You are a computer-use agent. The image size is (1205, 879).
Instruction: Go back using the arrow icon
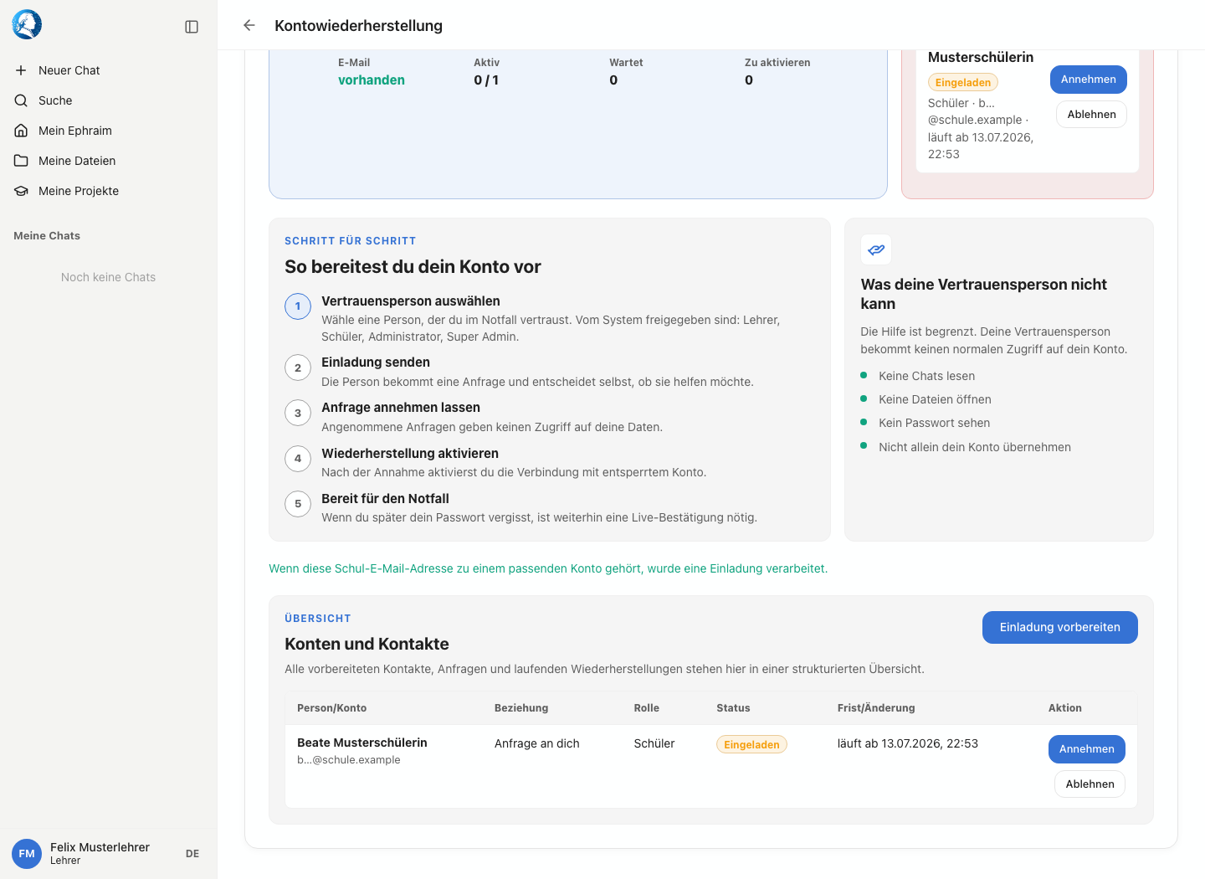[249, 25]
